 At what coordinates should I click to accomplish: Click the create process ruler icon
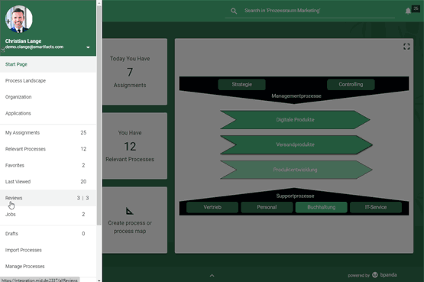point(130,211)
